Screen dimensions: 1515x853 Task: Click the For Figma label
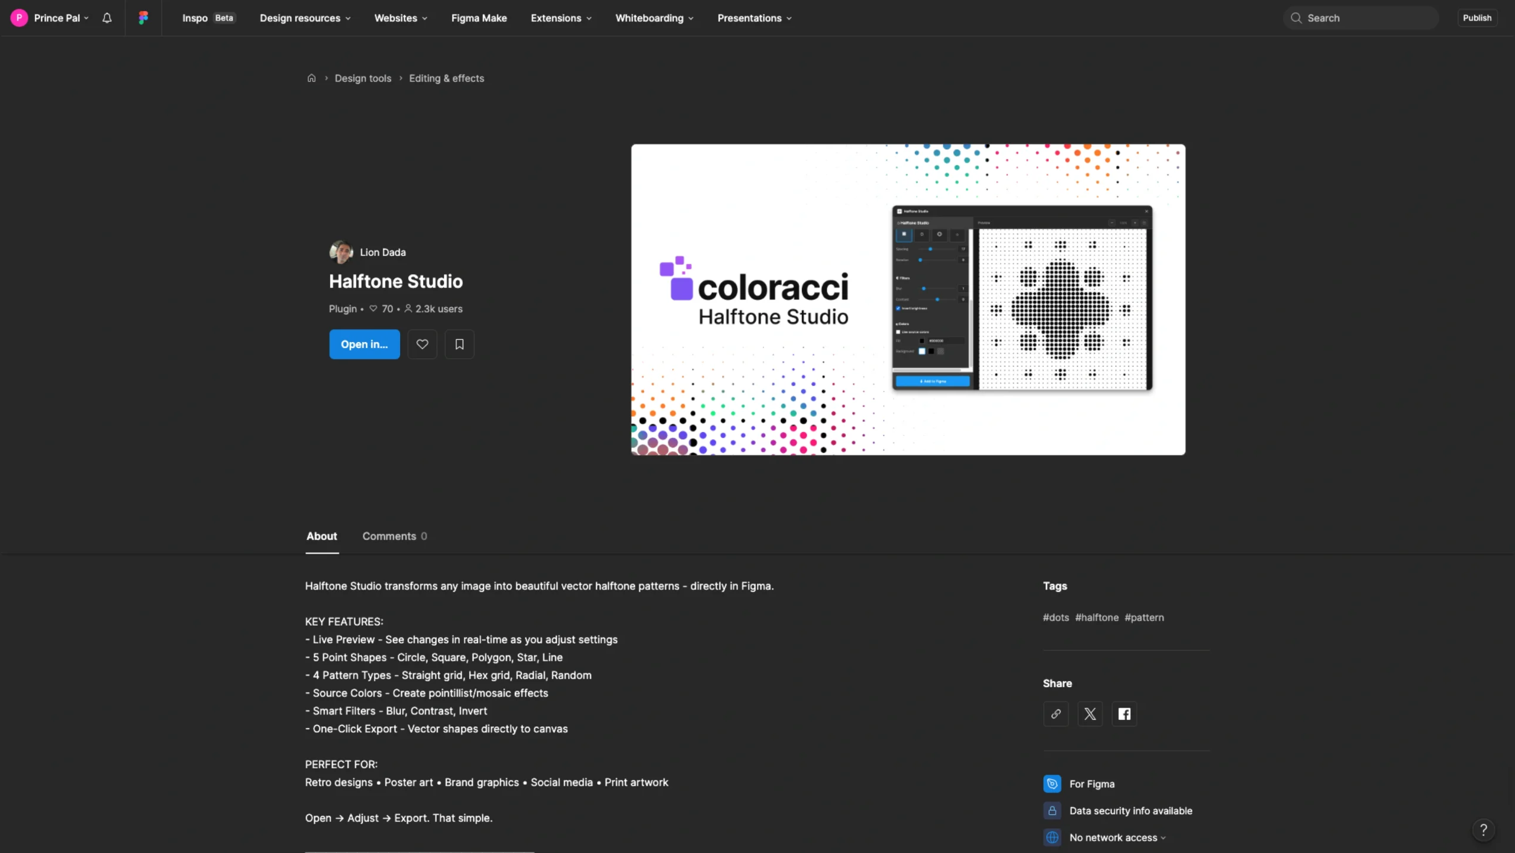tap(1092, 784)
